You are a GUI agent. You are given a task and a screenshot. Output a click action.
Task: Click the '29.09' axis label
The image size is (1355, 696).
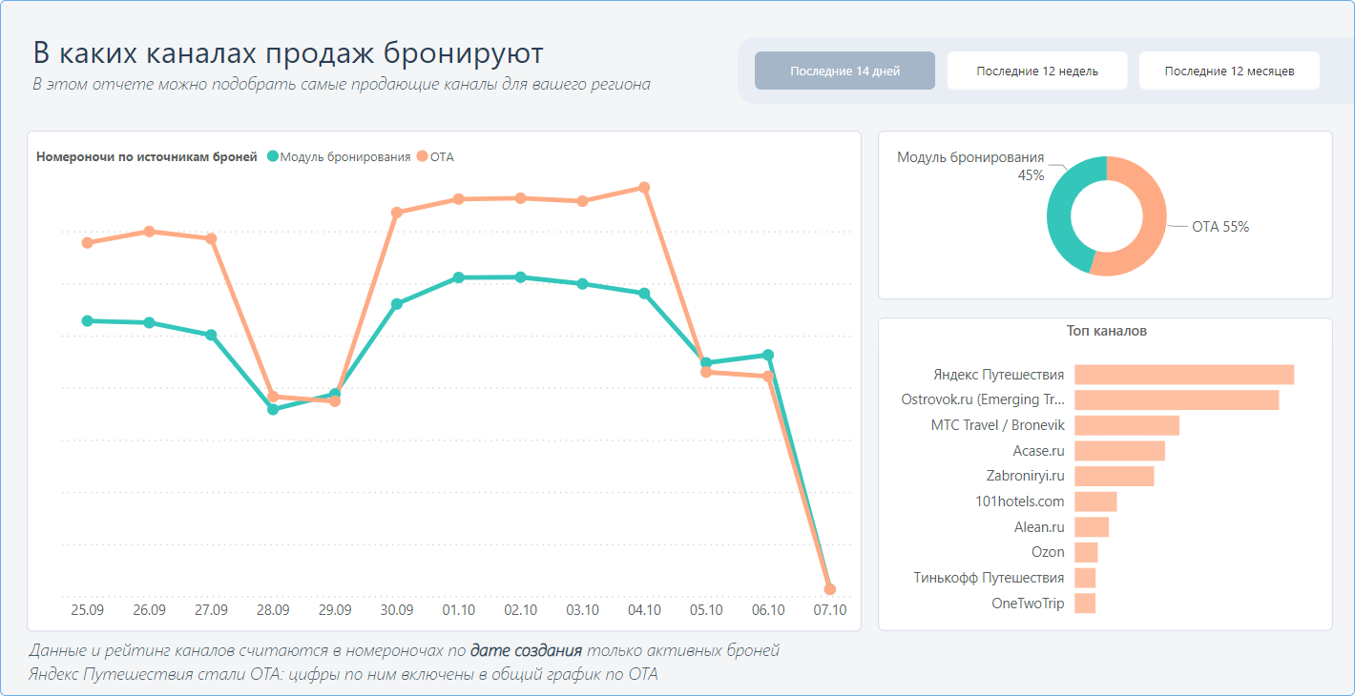(335, 610)
